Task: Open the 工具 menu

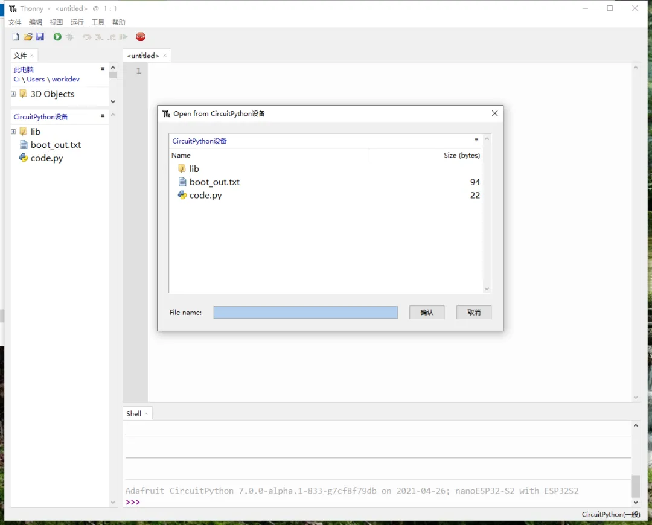Action: pos(98,22)
